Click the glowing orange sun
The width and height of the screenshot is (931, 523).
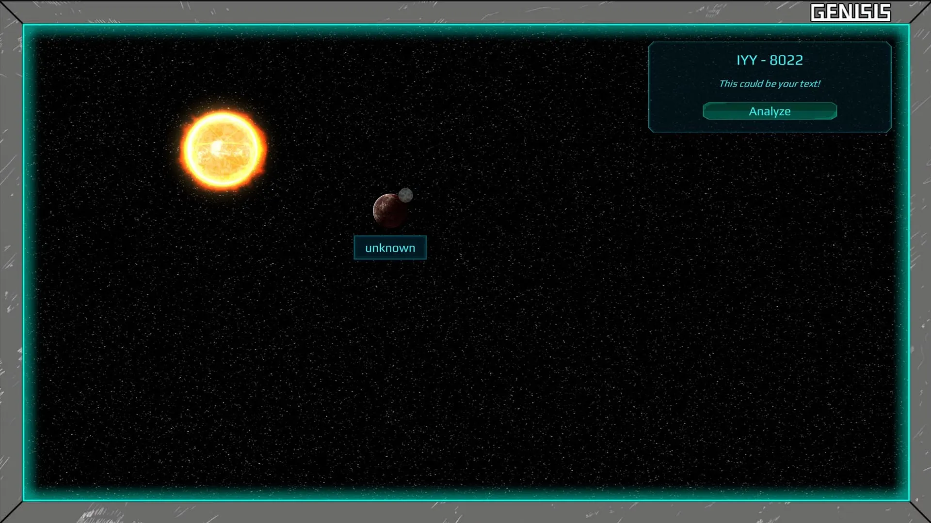223,150
